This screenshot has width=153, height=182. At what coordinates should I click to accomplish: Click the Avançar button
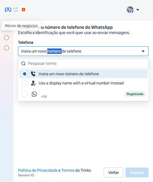tap(137, 172)
